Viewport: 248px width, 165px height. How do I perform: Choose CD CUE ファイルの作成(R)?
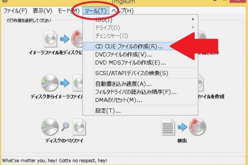(129, 47)
